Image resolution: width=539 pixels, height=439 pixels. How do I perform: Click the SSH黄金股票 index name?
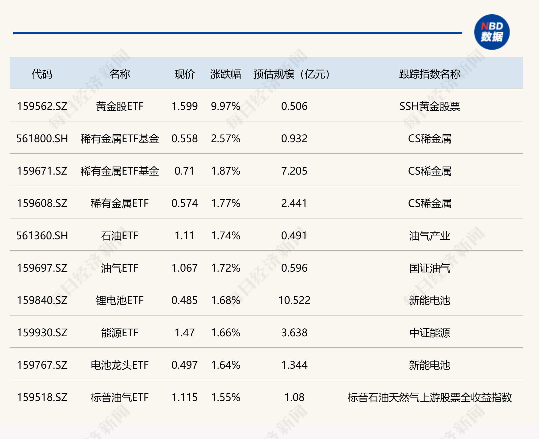(x=430, y=106)
